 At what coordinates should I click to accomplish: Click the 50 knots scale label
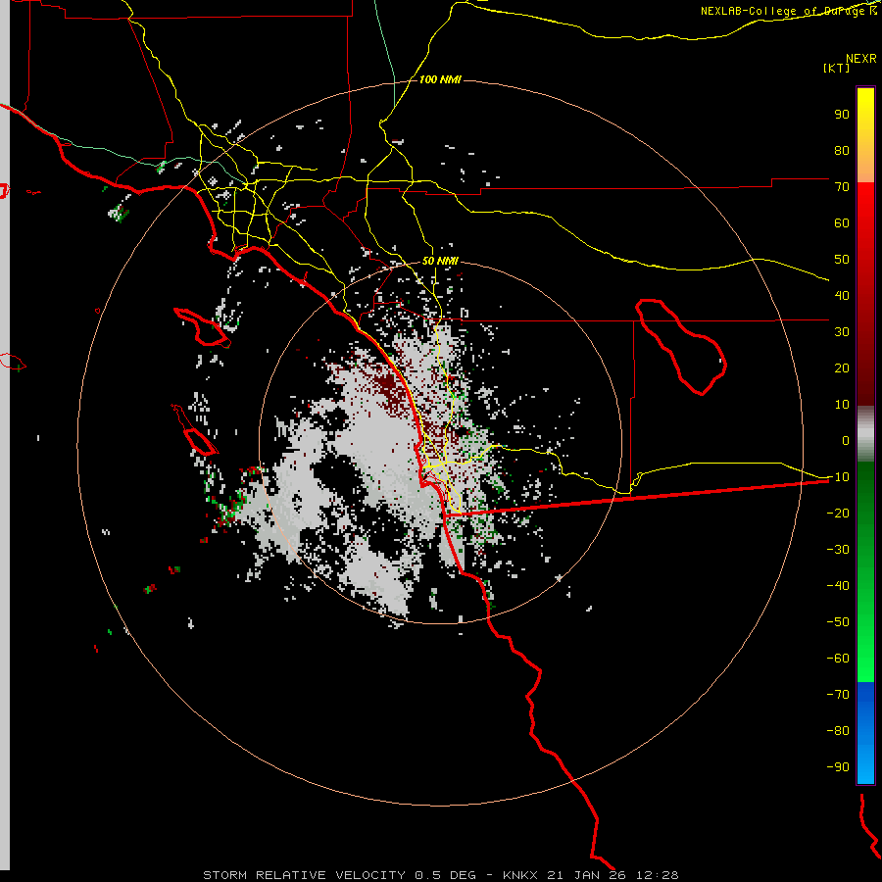tap(842, 260)
